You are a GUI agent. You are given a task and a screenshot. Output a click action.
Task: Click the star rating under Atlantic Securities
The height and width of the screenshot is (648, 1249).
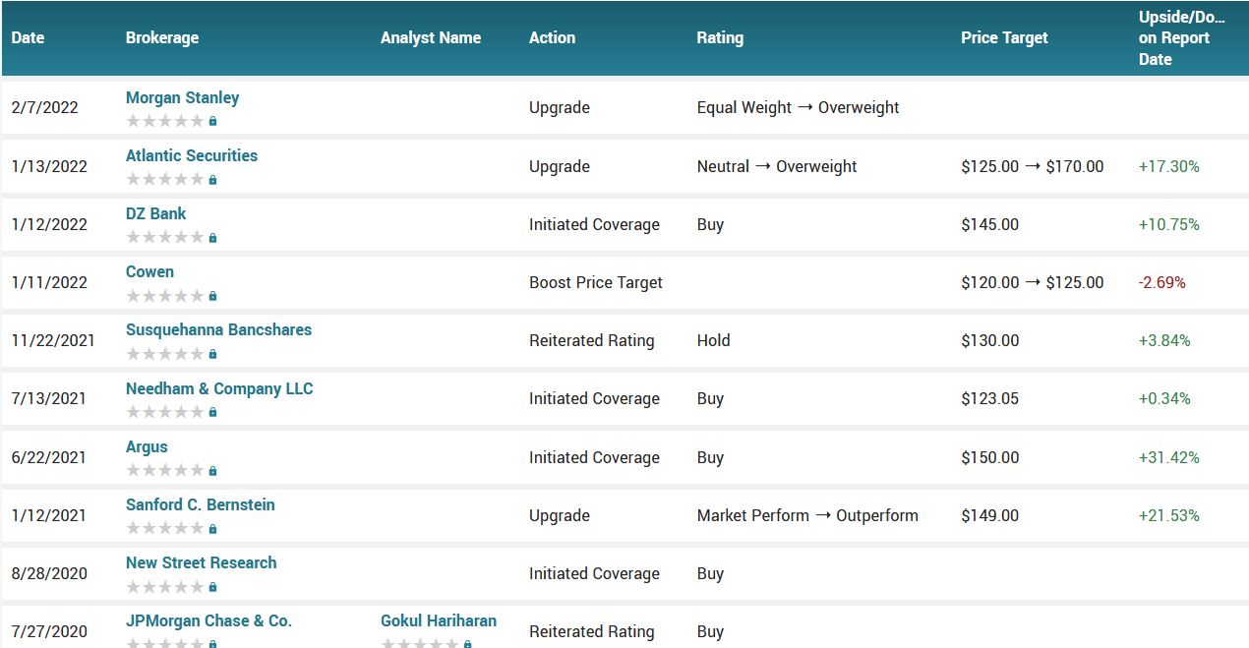coord(165,179)
